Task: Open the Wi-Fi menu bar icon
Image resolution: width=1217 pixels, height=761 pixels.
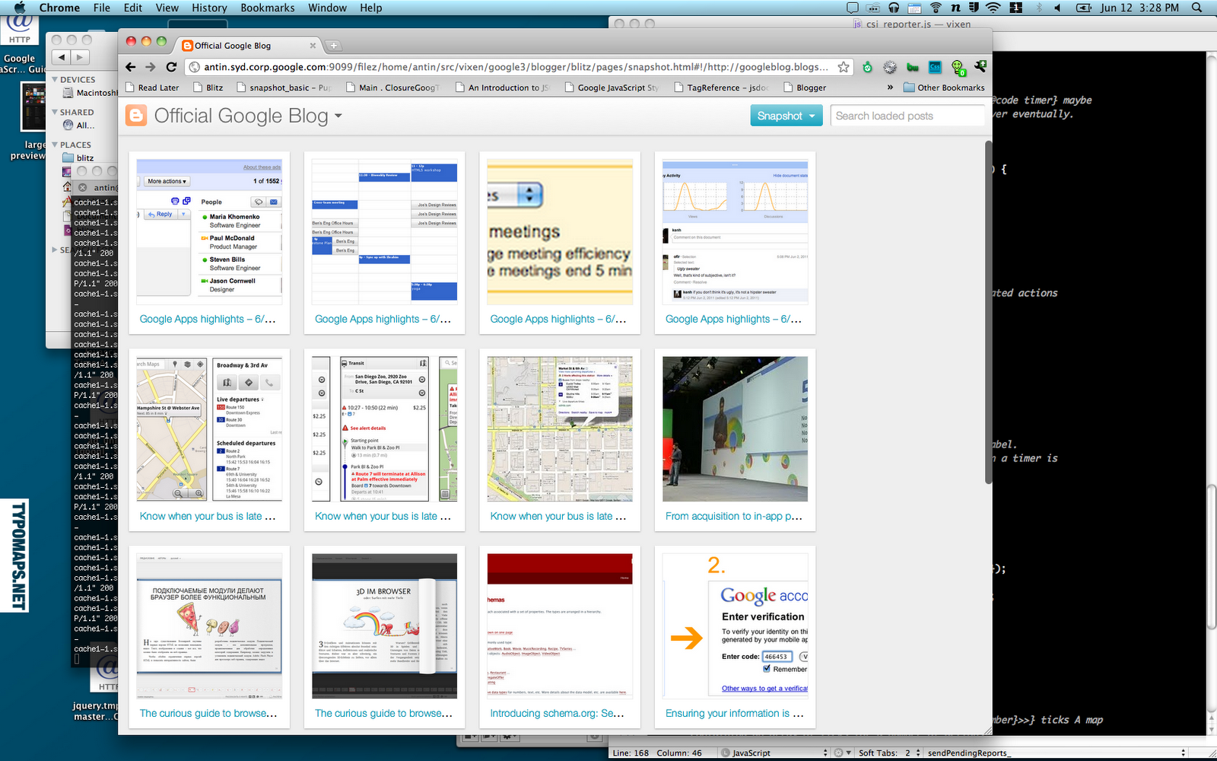Action: [993, 8]
